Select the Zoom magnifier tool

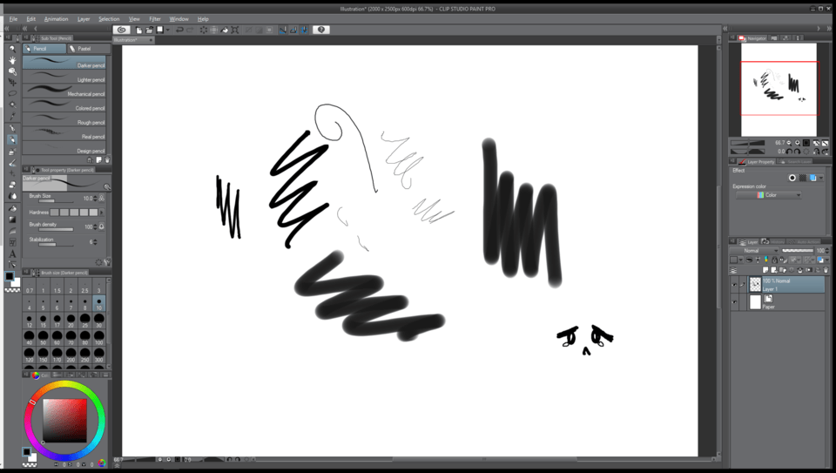[x=12, y=49]
